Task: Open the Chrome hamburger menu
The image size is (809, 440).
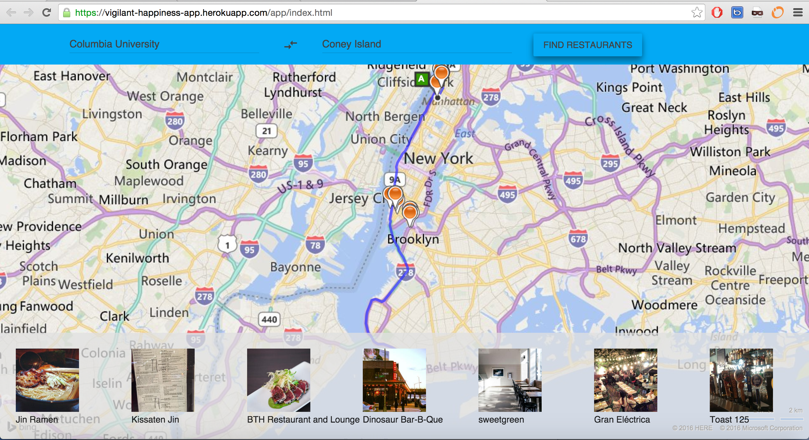Action: [798, 13]
